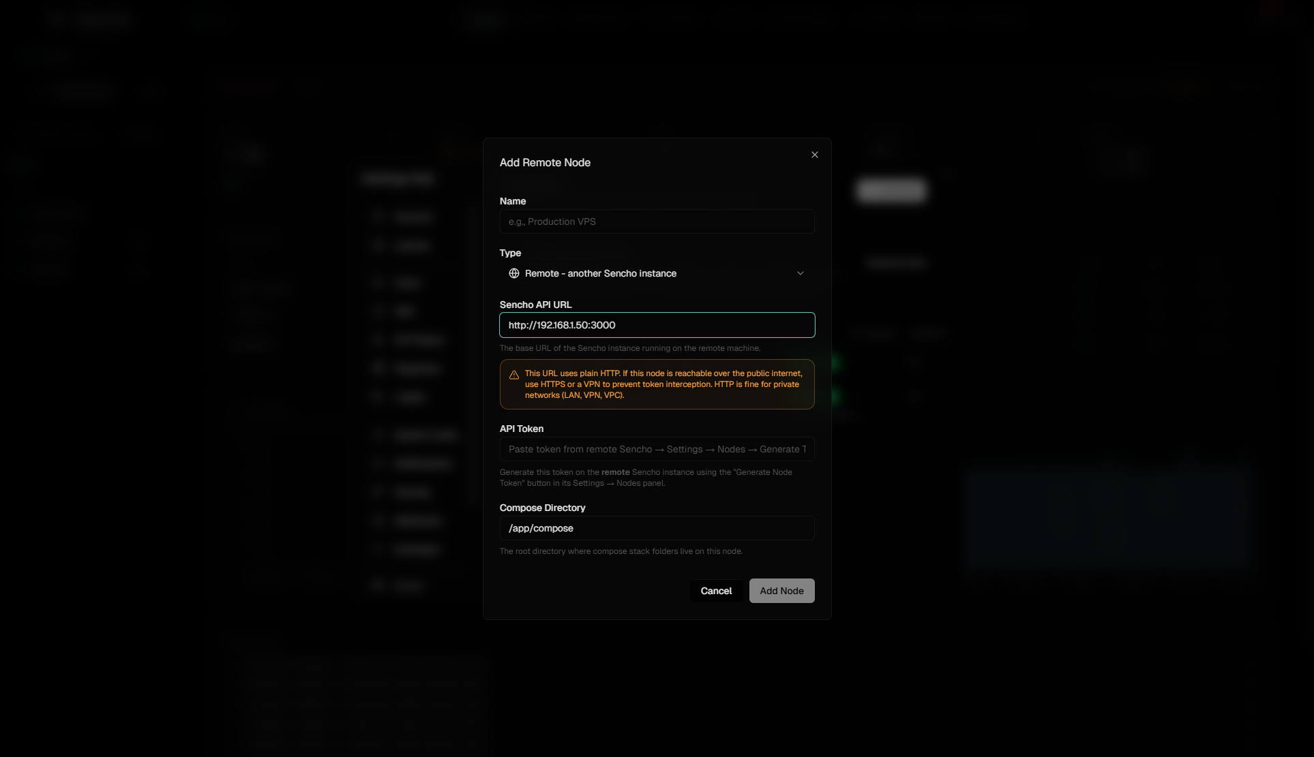Click the plain HTTP warning triangle icon

[x=514, y=375]
